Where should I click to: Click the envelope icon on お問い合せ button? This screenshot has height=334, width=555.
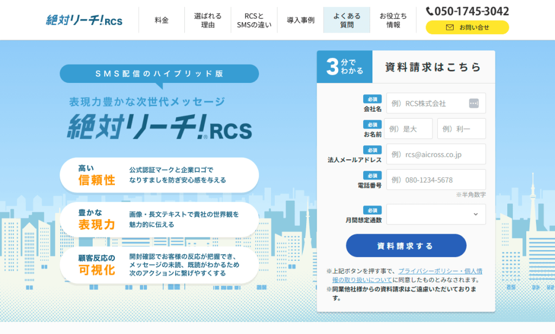[x=449, y=28]
